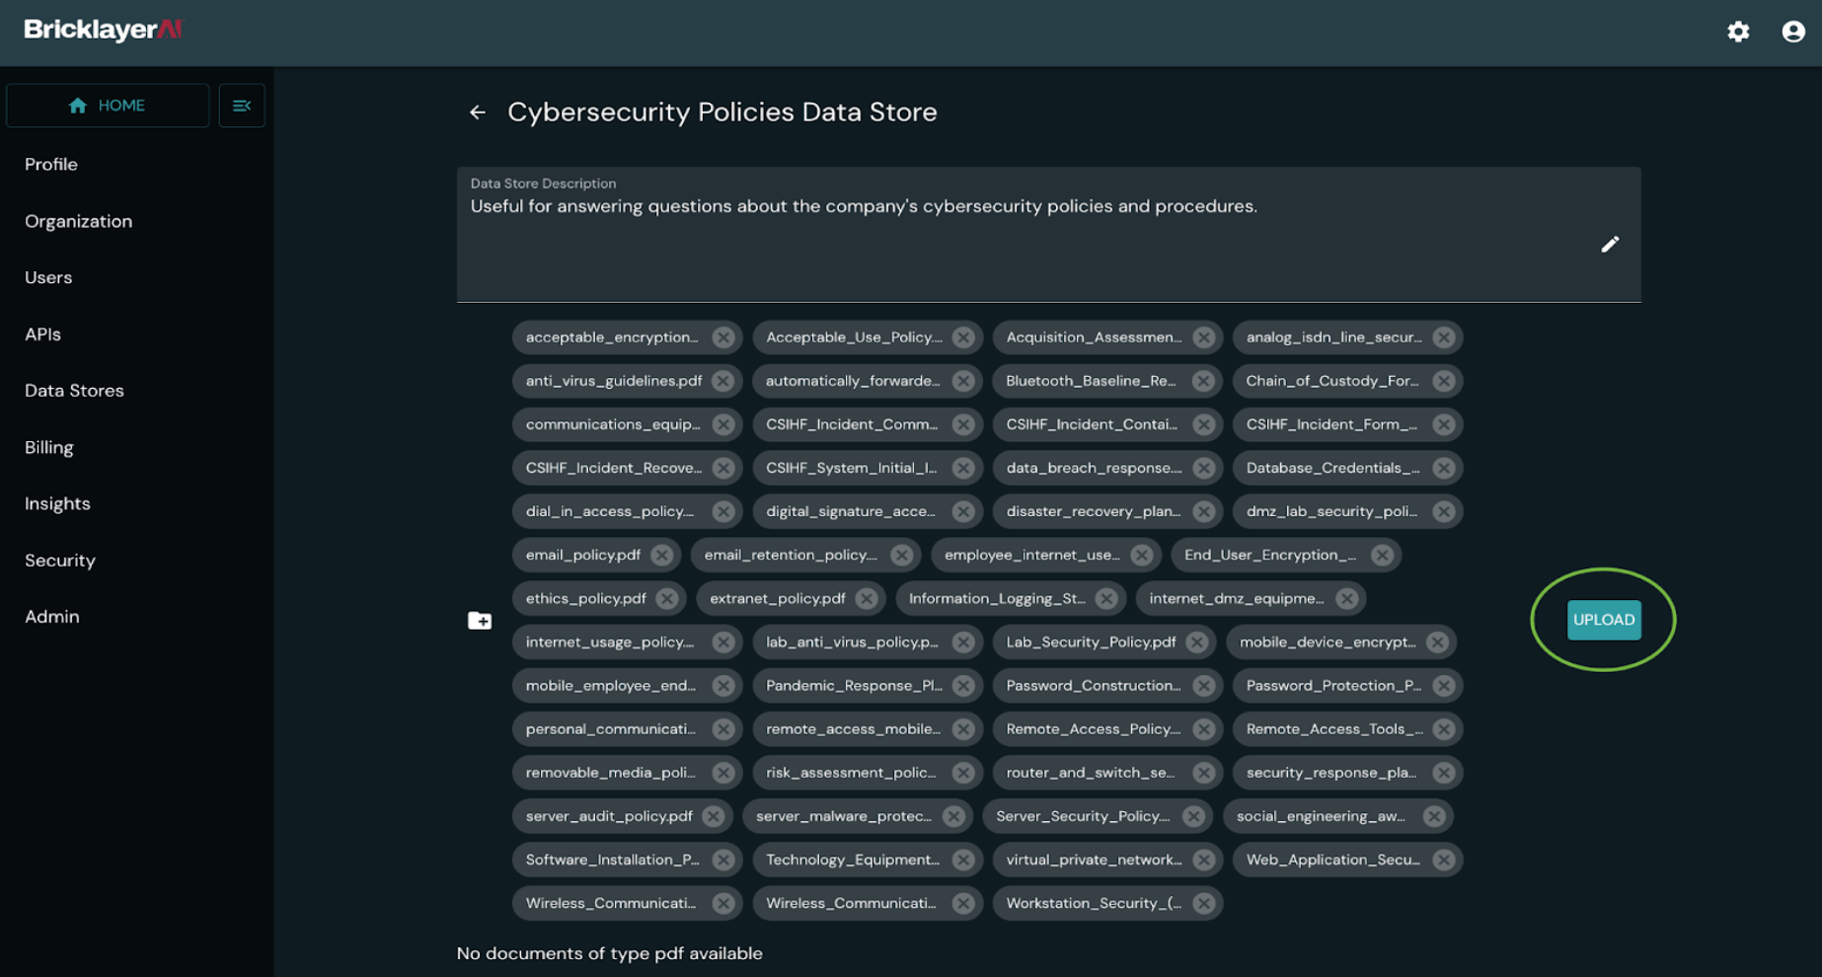Go back using the left arrow
The image size is (1822, 977).
coord(478,113)
